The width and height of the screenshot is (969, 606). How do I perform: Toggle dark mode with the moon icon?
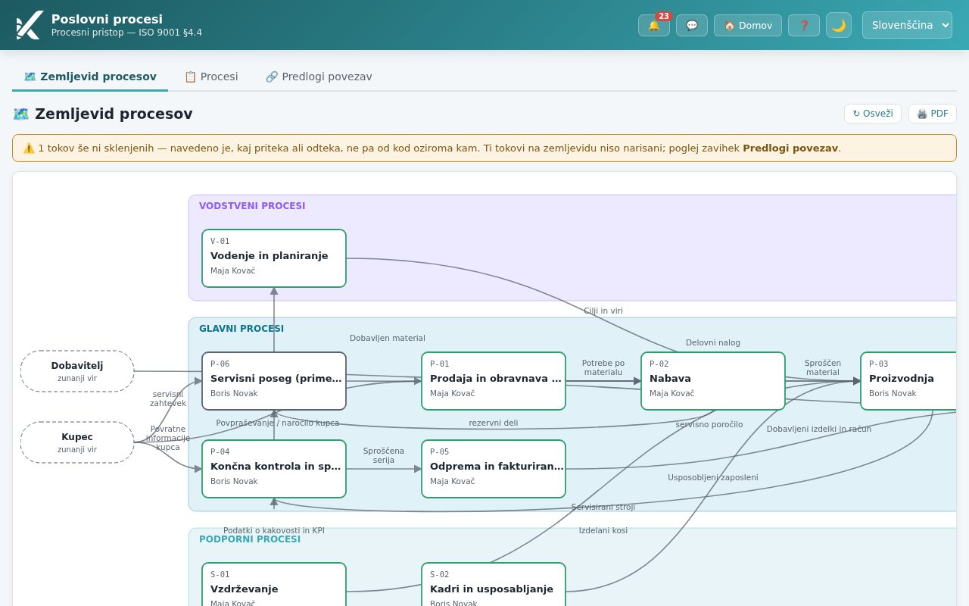839,25
